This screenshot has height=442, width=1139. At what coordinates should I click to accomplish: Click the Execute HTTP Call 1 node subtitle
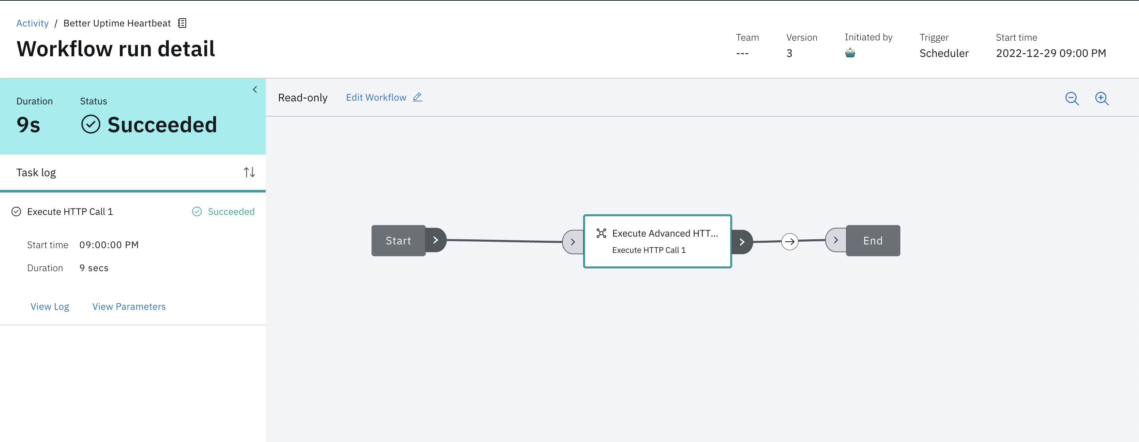(x=648, y=250)
